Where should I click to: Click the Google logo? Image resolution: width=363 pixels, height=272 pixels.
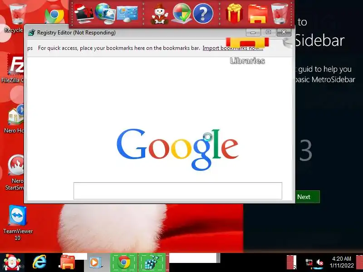177,150
